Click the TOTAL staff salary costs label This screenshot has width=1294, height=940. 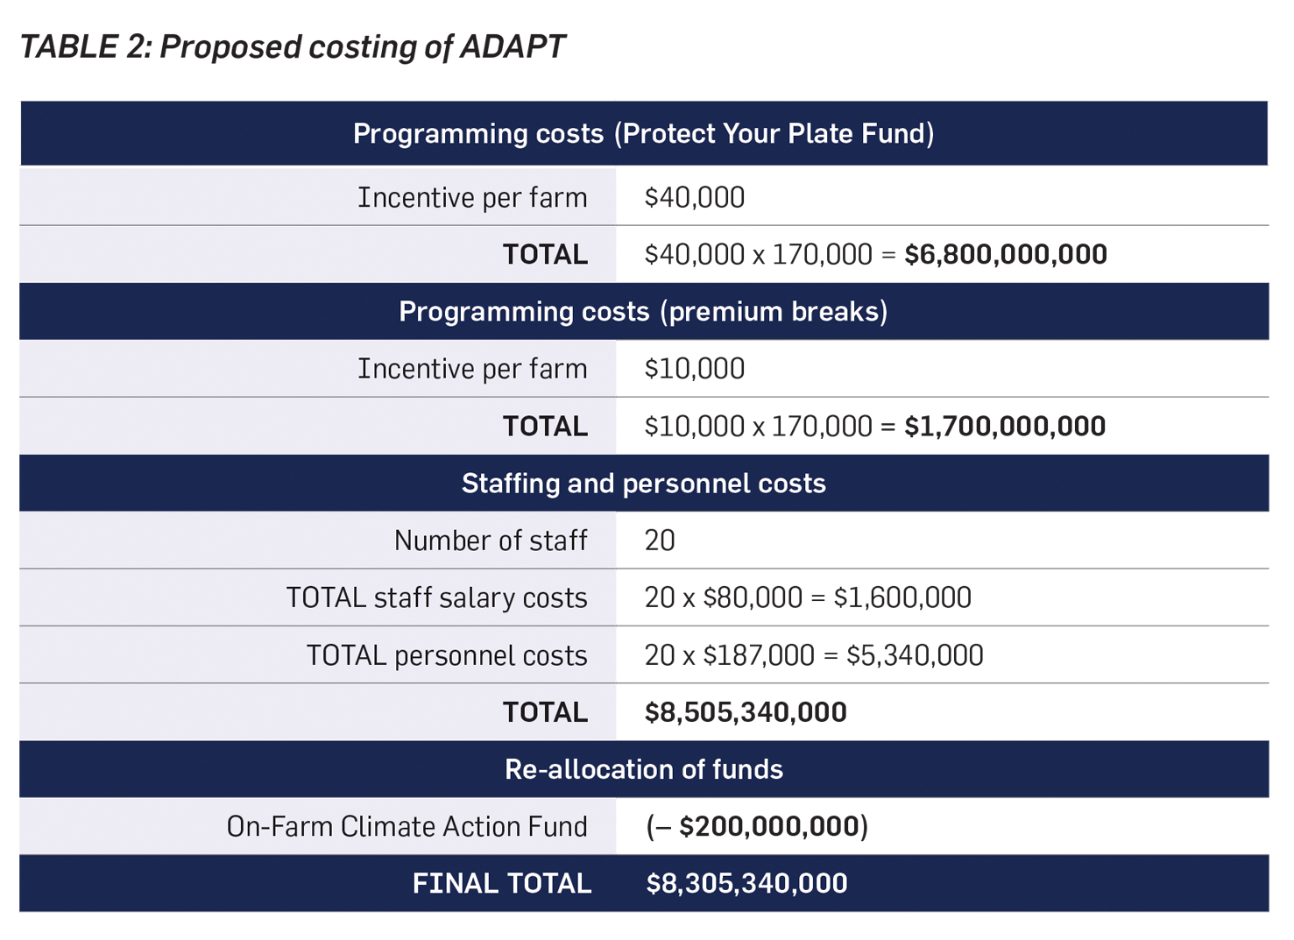click(x=436, y=597)
